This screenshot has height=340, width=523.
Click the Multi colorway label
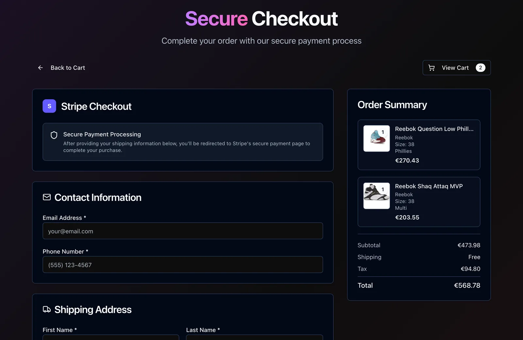tap(401, 208)
